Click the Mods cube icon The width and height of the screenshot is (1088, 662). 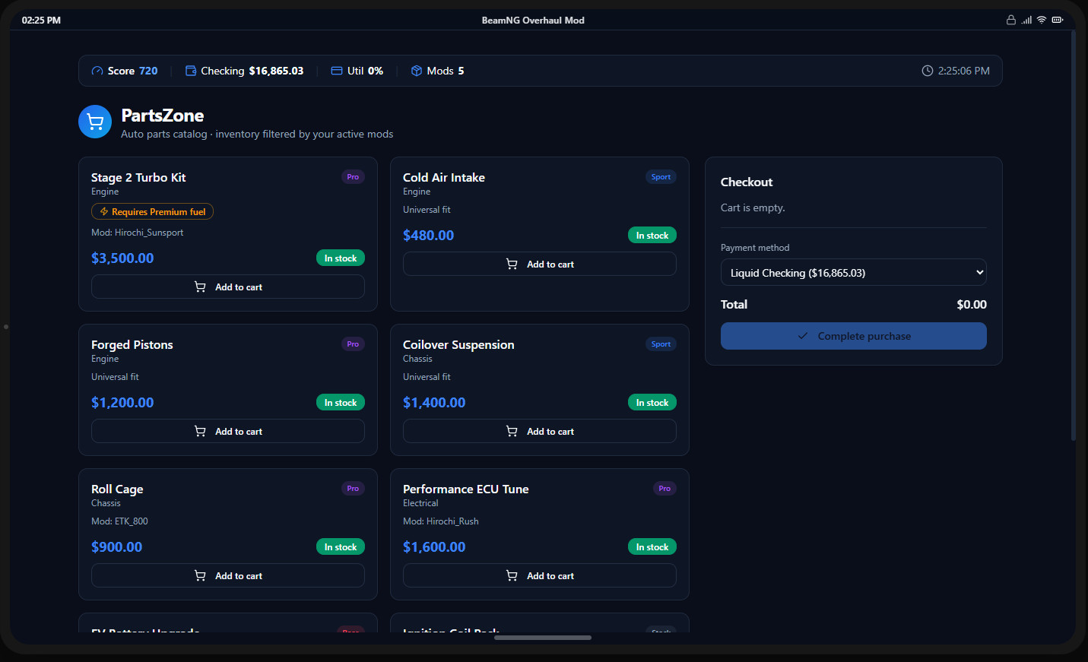point(417,71)
